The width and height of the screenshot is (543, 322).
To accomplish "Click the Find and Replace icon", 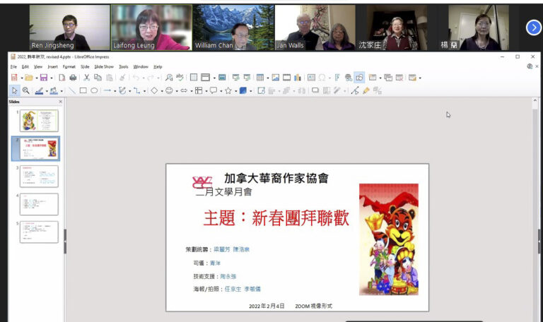I will (x=169, y=78).
